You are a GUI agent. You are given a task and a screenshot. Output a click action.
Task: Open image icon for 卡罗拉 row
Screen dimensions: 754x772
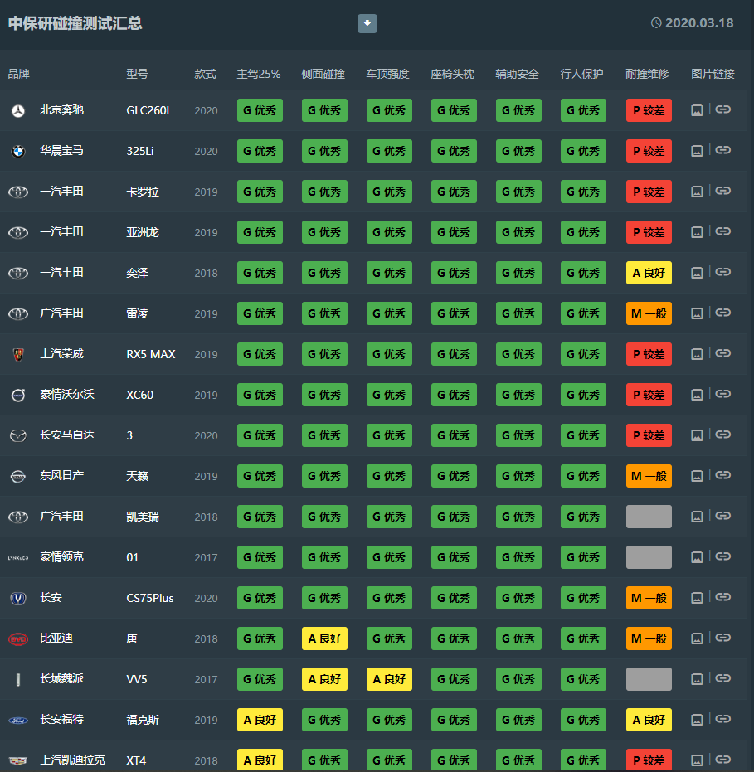[697, 192]
